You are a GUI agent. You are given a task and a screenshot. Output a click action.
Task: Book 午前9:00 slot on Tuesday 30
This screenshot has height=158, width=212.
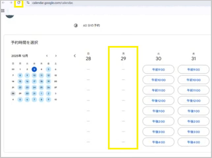[158, 70]
